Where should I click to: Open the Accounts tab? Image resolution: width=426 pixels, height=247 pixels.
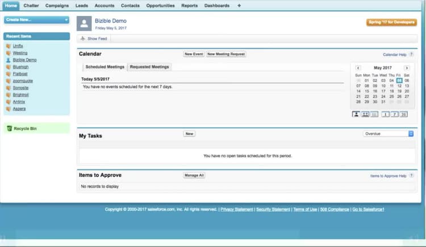pyautogui.click(x=105, y=6)
